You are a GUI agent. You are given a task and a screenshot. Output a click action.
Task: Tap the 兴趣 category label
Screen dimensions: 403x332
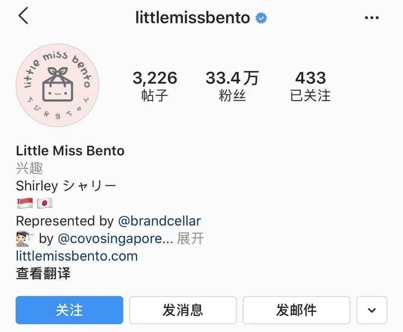[29, 168]
